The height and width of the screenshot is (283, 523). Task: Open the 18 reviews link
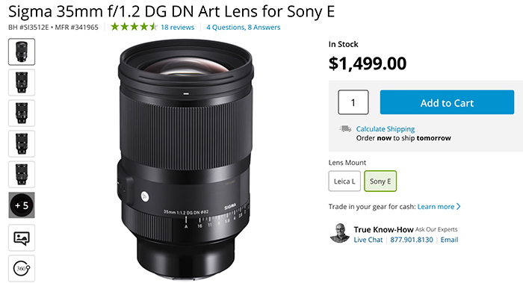click(x=178, y=28)
